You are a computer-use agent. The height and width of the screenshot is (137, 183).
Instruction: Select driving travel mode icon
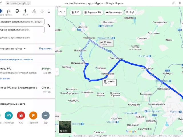tap(9, 11)
